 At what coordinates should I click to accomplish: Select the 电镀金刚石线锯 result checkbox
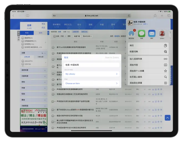click(53, 94)
